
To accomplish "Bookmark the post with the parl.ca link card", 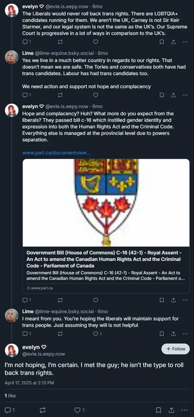I will [x=162, y=300].
